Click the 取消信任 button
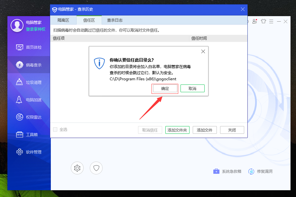The image size is (296, 197). coord(150,130)
